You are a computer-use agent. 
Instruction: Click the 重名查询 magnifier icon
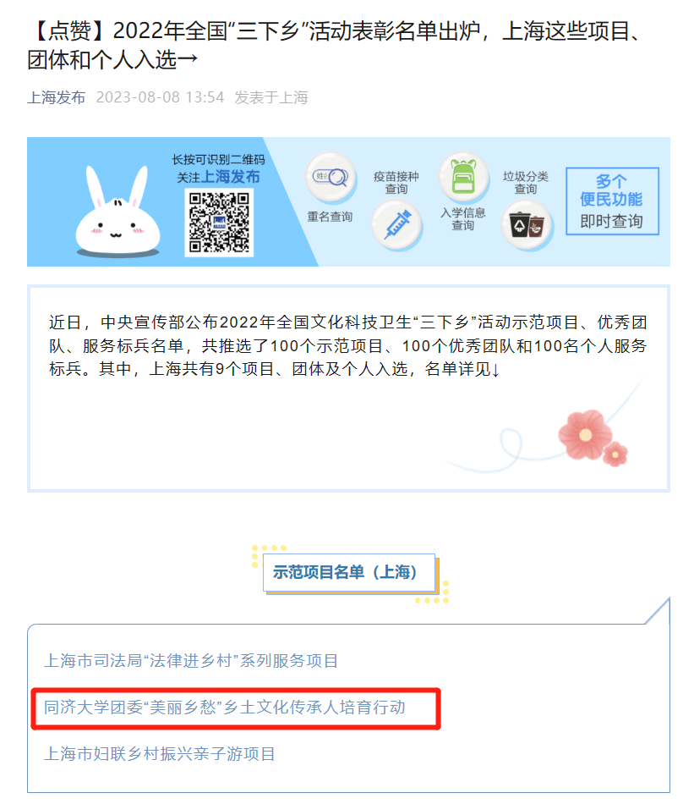coord(331,178)
